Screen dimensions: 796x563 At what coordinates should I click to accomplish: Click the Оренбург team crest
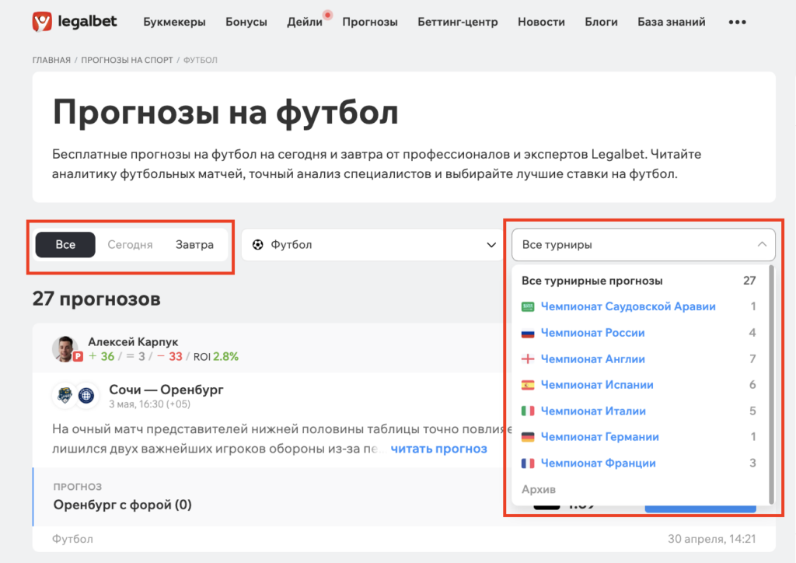(x=86, y=395)
